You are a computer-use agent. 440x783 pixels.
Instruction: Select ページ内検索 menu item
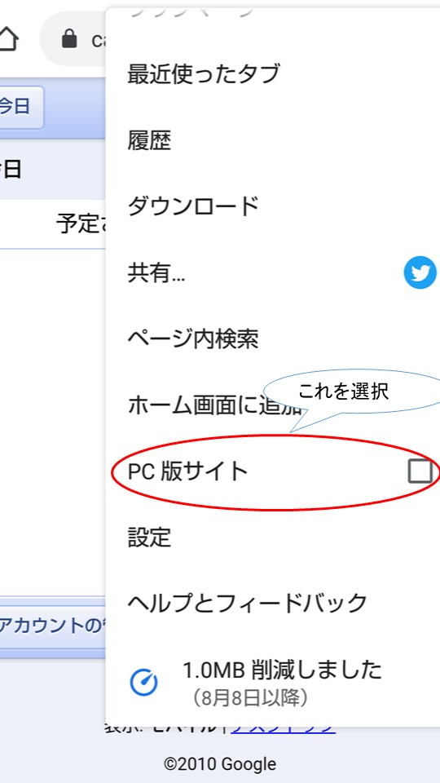point(193,339)
